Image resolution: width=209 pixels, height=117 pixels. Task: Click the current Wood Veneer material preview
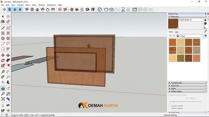(x=173, y=24)
